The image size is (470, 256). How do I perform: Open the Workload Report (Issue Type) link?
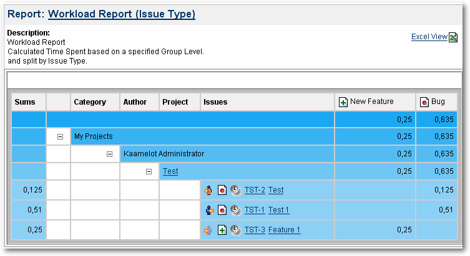click(x=121, y=14)
